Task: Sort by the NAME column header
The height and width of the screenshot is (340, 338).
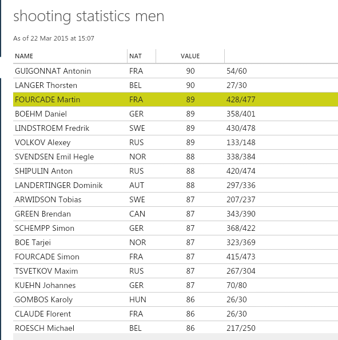Action: pos(70,56)
